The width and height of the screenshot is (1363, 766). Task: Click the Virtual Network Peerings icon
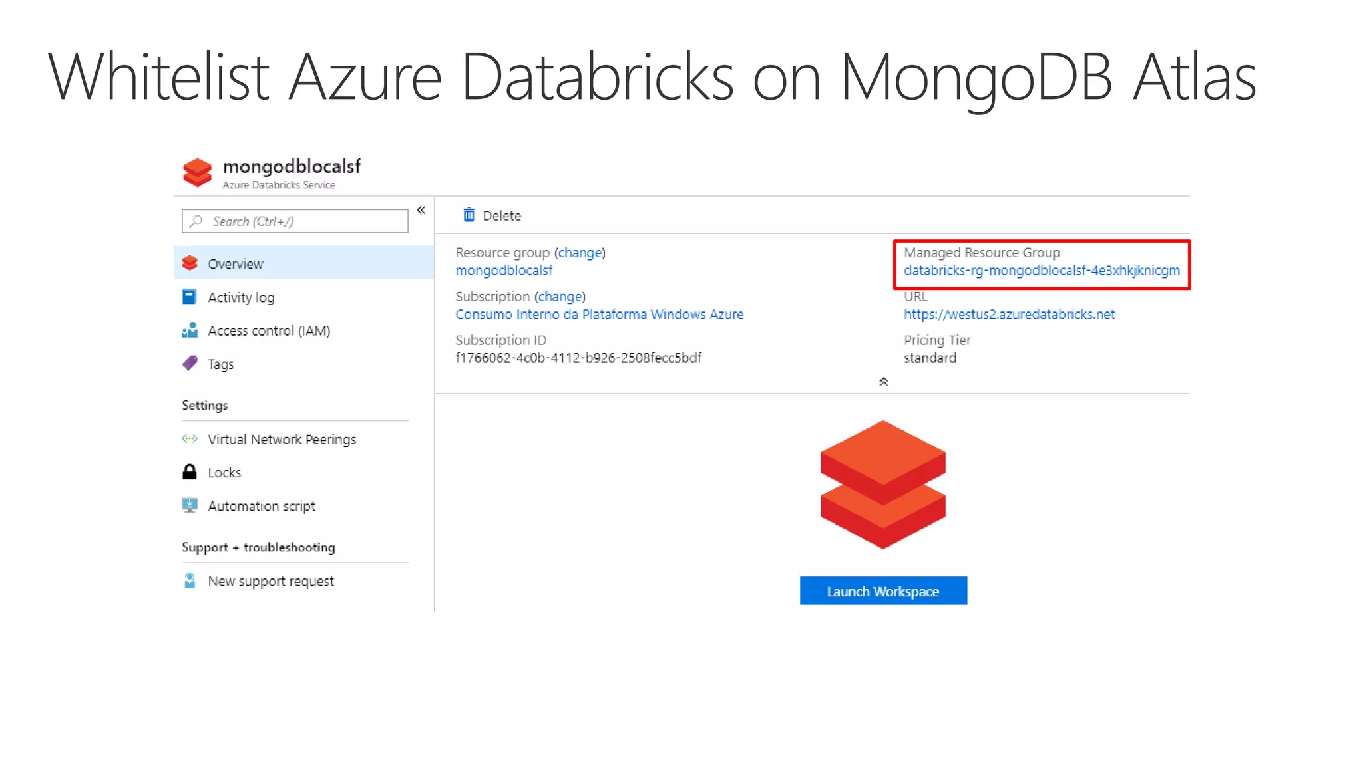pos(190,439)
